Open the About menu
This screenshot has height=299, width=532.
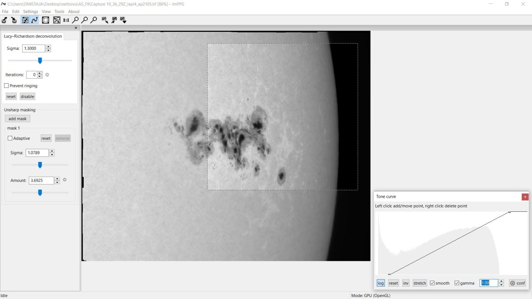click(74, 12)
